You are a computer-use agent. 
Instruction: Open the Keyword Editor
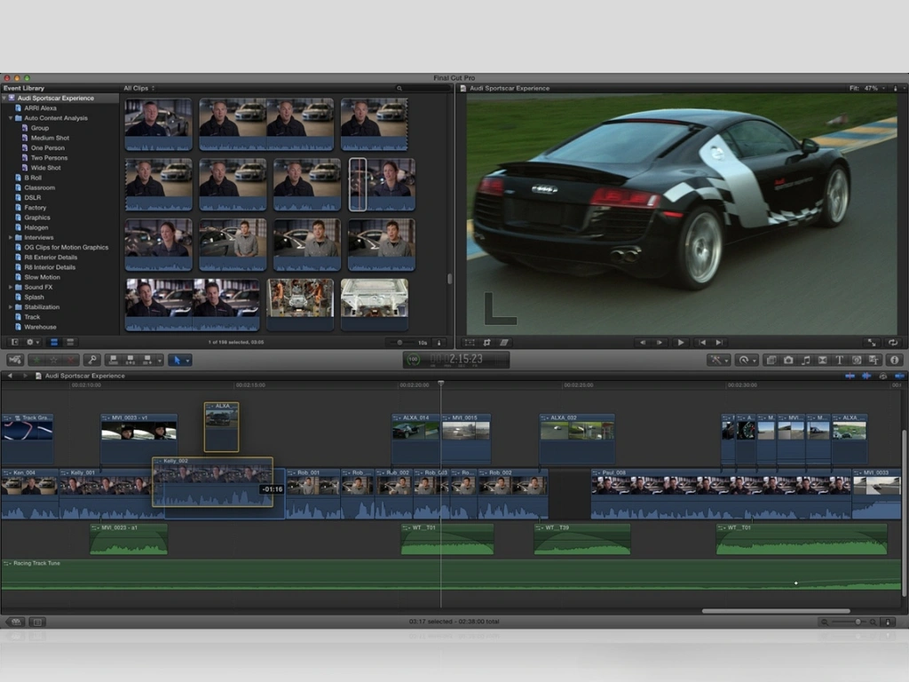click(x=92, y=360)
